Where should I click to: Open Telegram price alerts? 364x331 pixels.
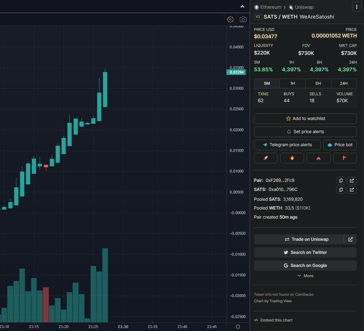(287, 145)
